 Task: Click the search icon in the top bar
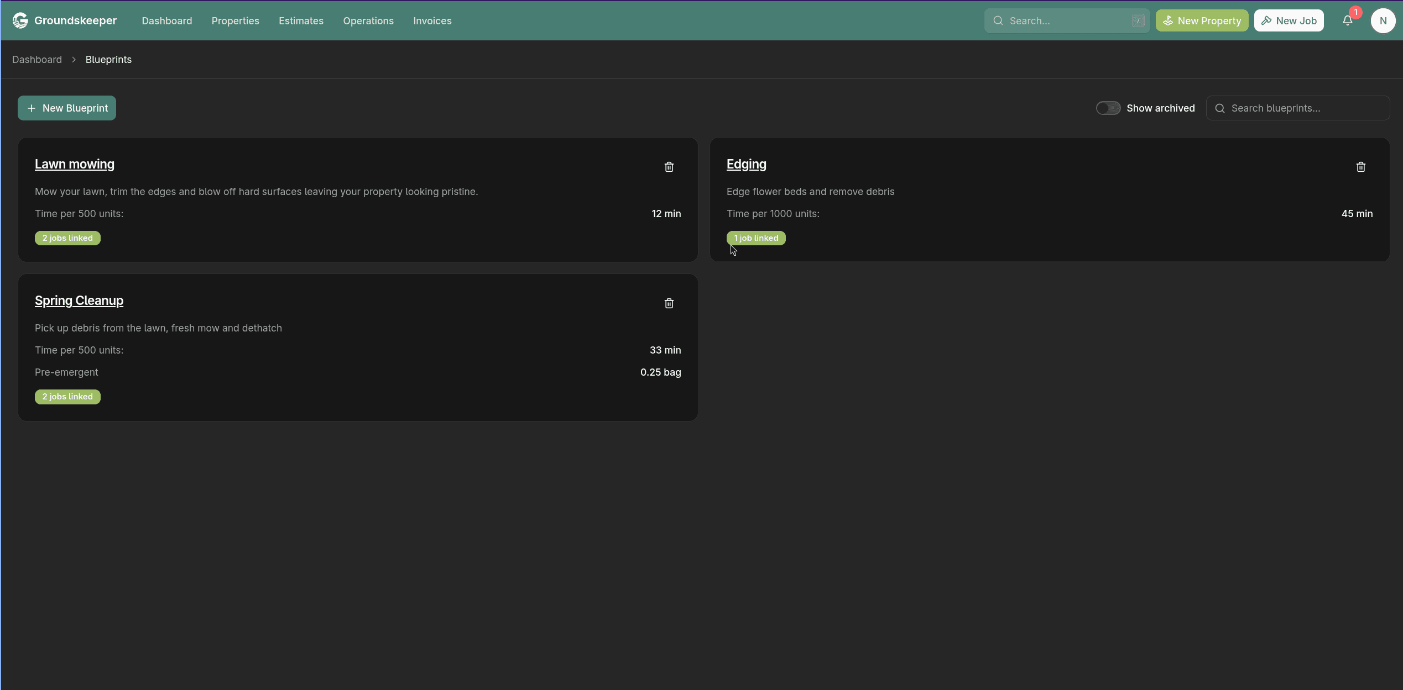998,20
